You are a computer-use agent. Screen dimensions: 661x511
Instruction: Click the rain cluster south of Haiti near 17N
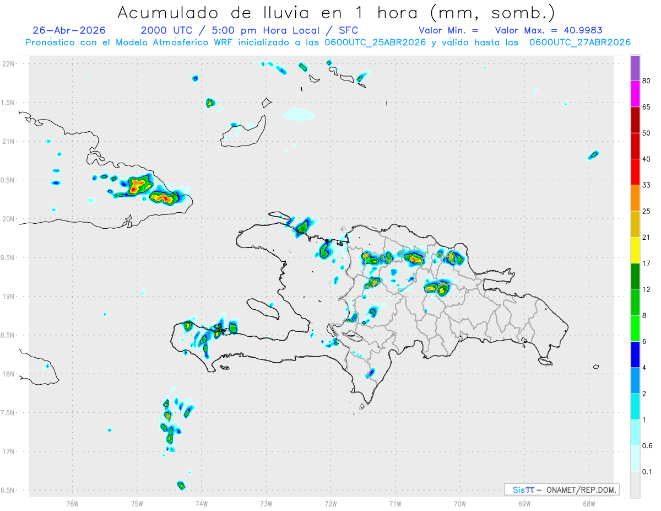[174, 422]
